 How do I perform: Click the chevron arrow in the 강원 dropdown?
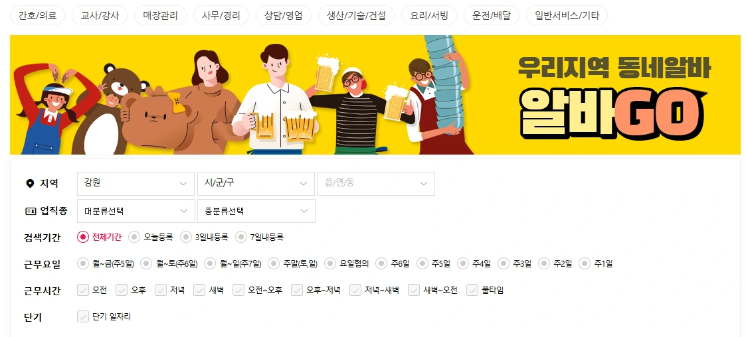183,184
